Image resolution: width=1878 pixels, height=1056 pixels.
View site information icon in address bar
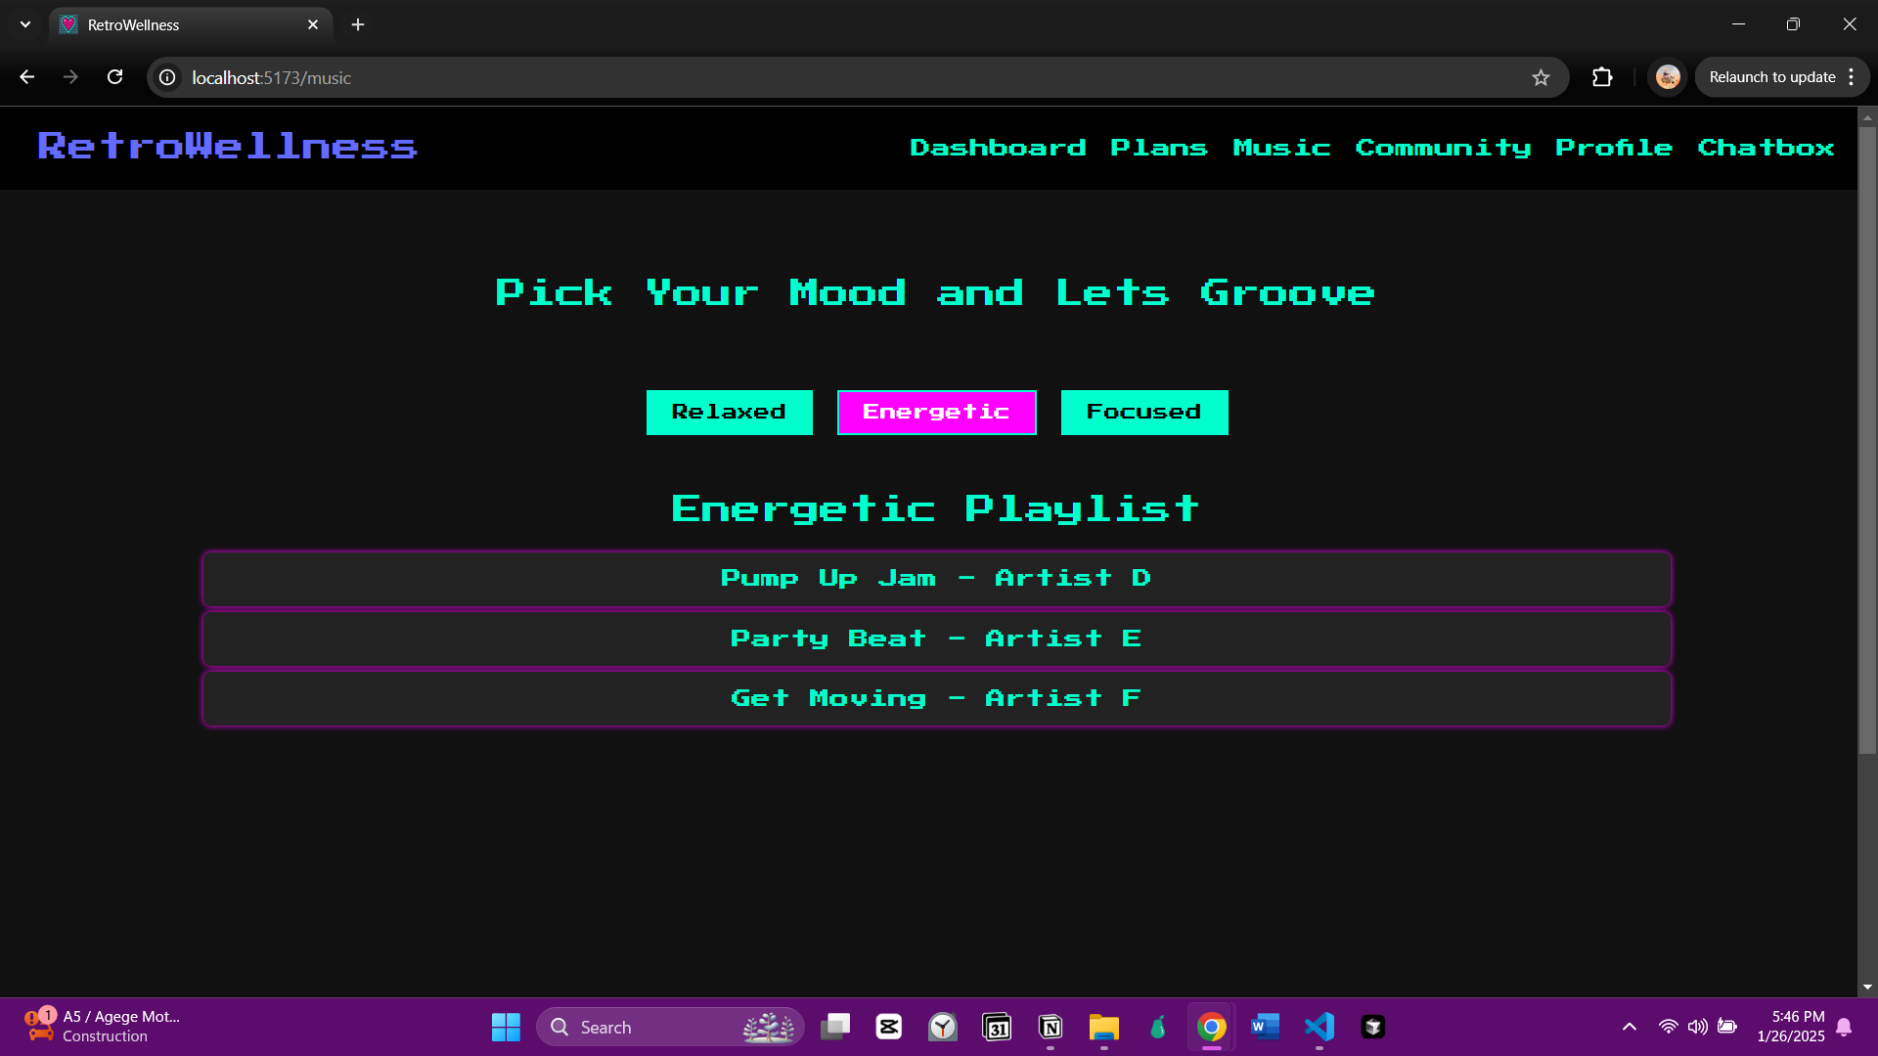(x=168, y=77)
